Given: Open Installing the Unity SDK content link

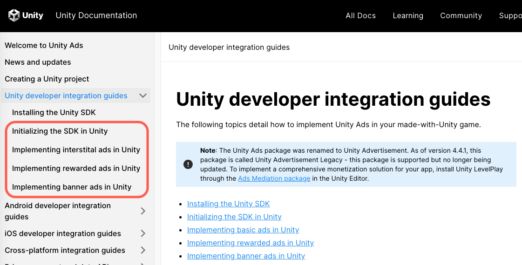Looking at the screenshot, I should tap(228, 204).
